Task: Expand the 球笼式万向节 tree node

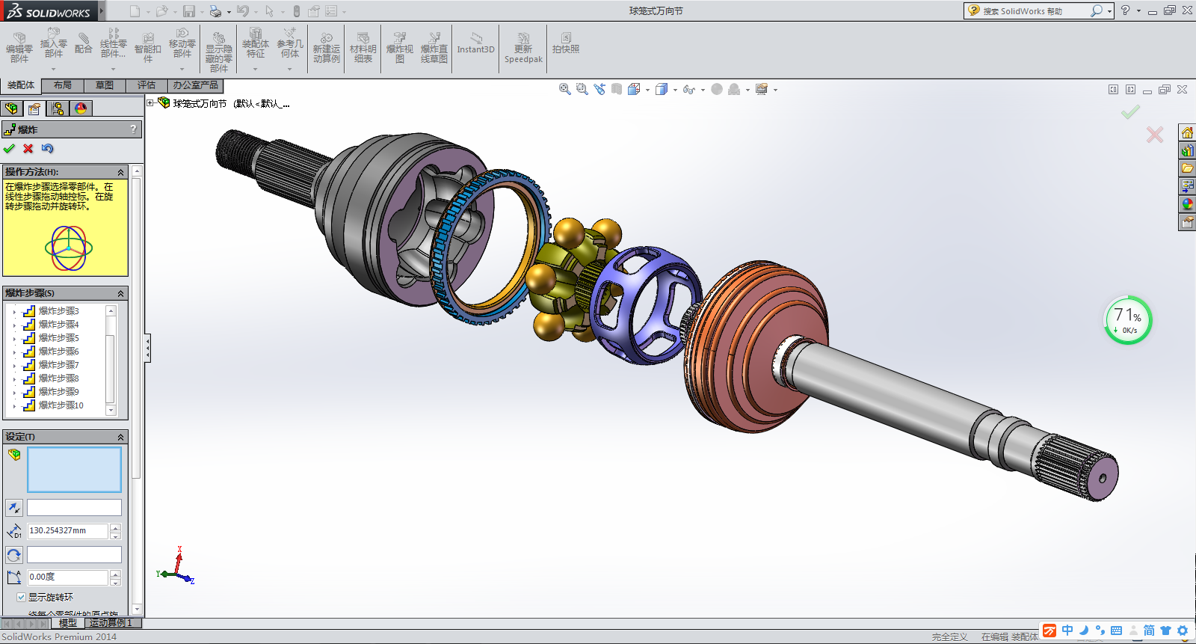Action: [150, 103]
